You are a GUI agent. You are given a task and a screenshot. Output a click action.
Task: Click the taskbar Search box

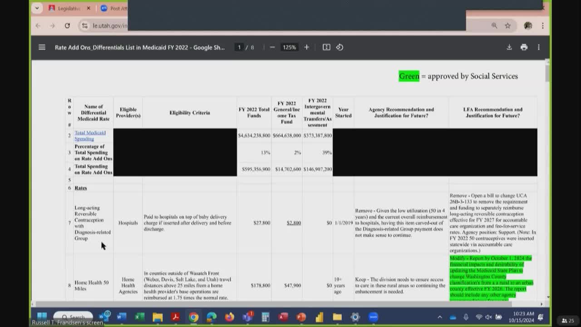click(73, 317)
